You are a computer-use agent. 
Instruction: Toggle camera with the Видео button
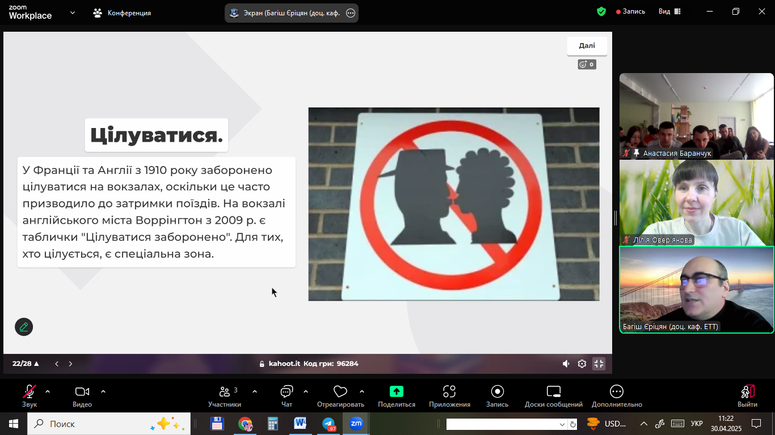82,392
